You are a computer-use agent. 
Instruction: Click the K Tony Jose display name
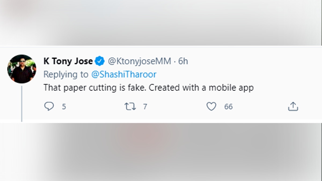pyautogui.click(x=68, y=61)
